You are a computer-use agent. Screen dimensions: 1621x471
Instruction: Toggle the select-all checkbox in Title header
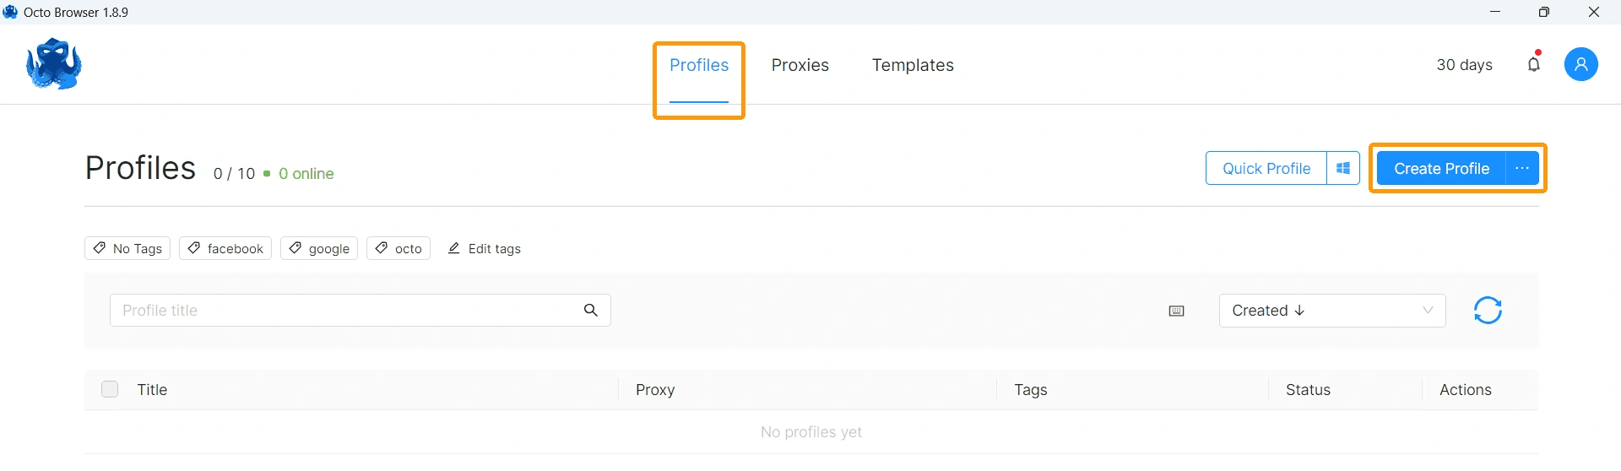(x=110, y=389)
